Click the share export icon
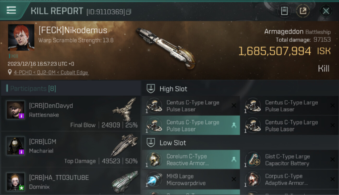The height and width of the screenshot is (195, 339). 303,11
